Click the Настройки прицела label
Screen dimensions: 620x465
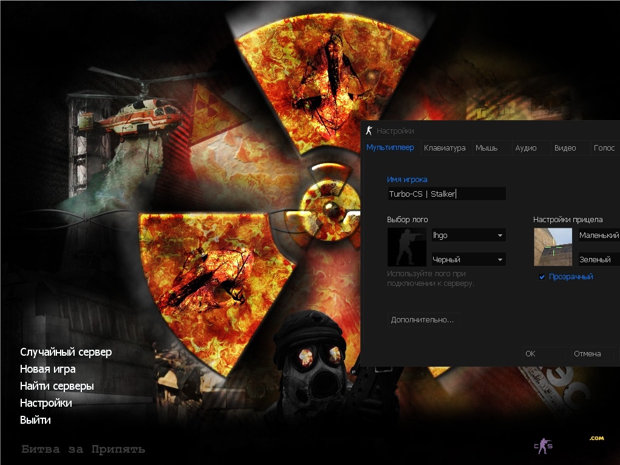tap(568, 220)
